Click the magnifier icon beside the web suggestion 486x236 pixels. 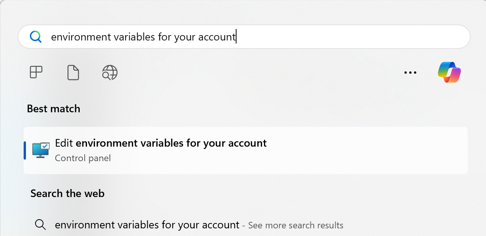point(40,225)
